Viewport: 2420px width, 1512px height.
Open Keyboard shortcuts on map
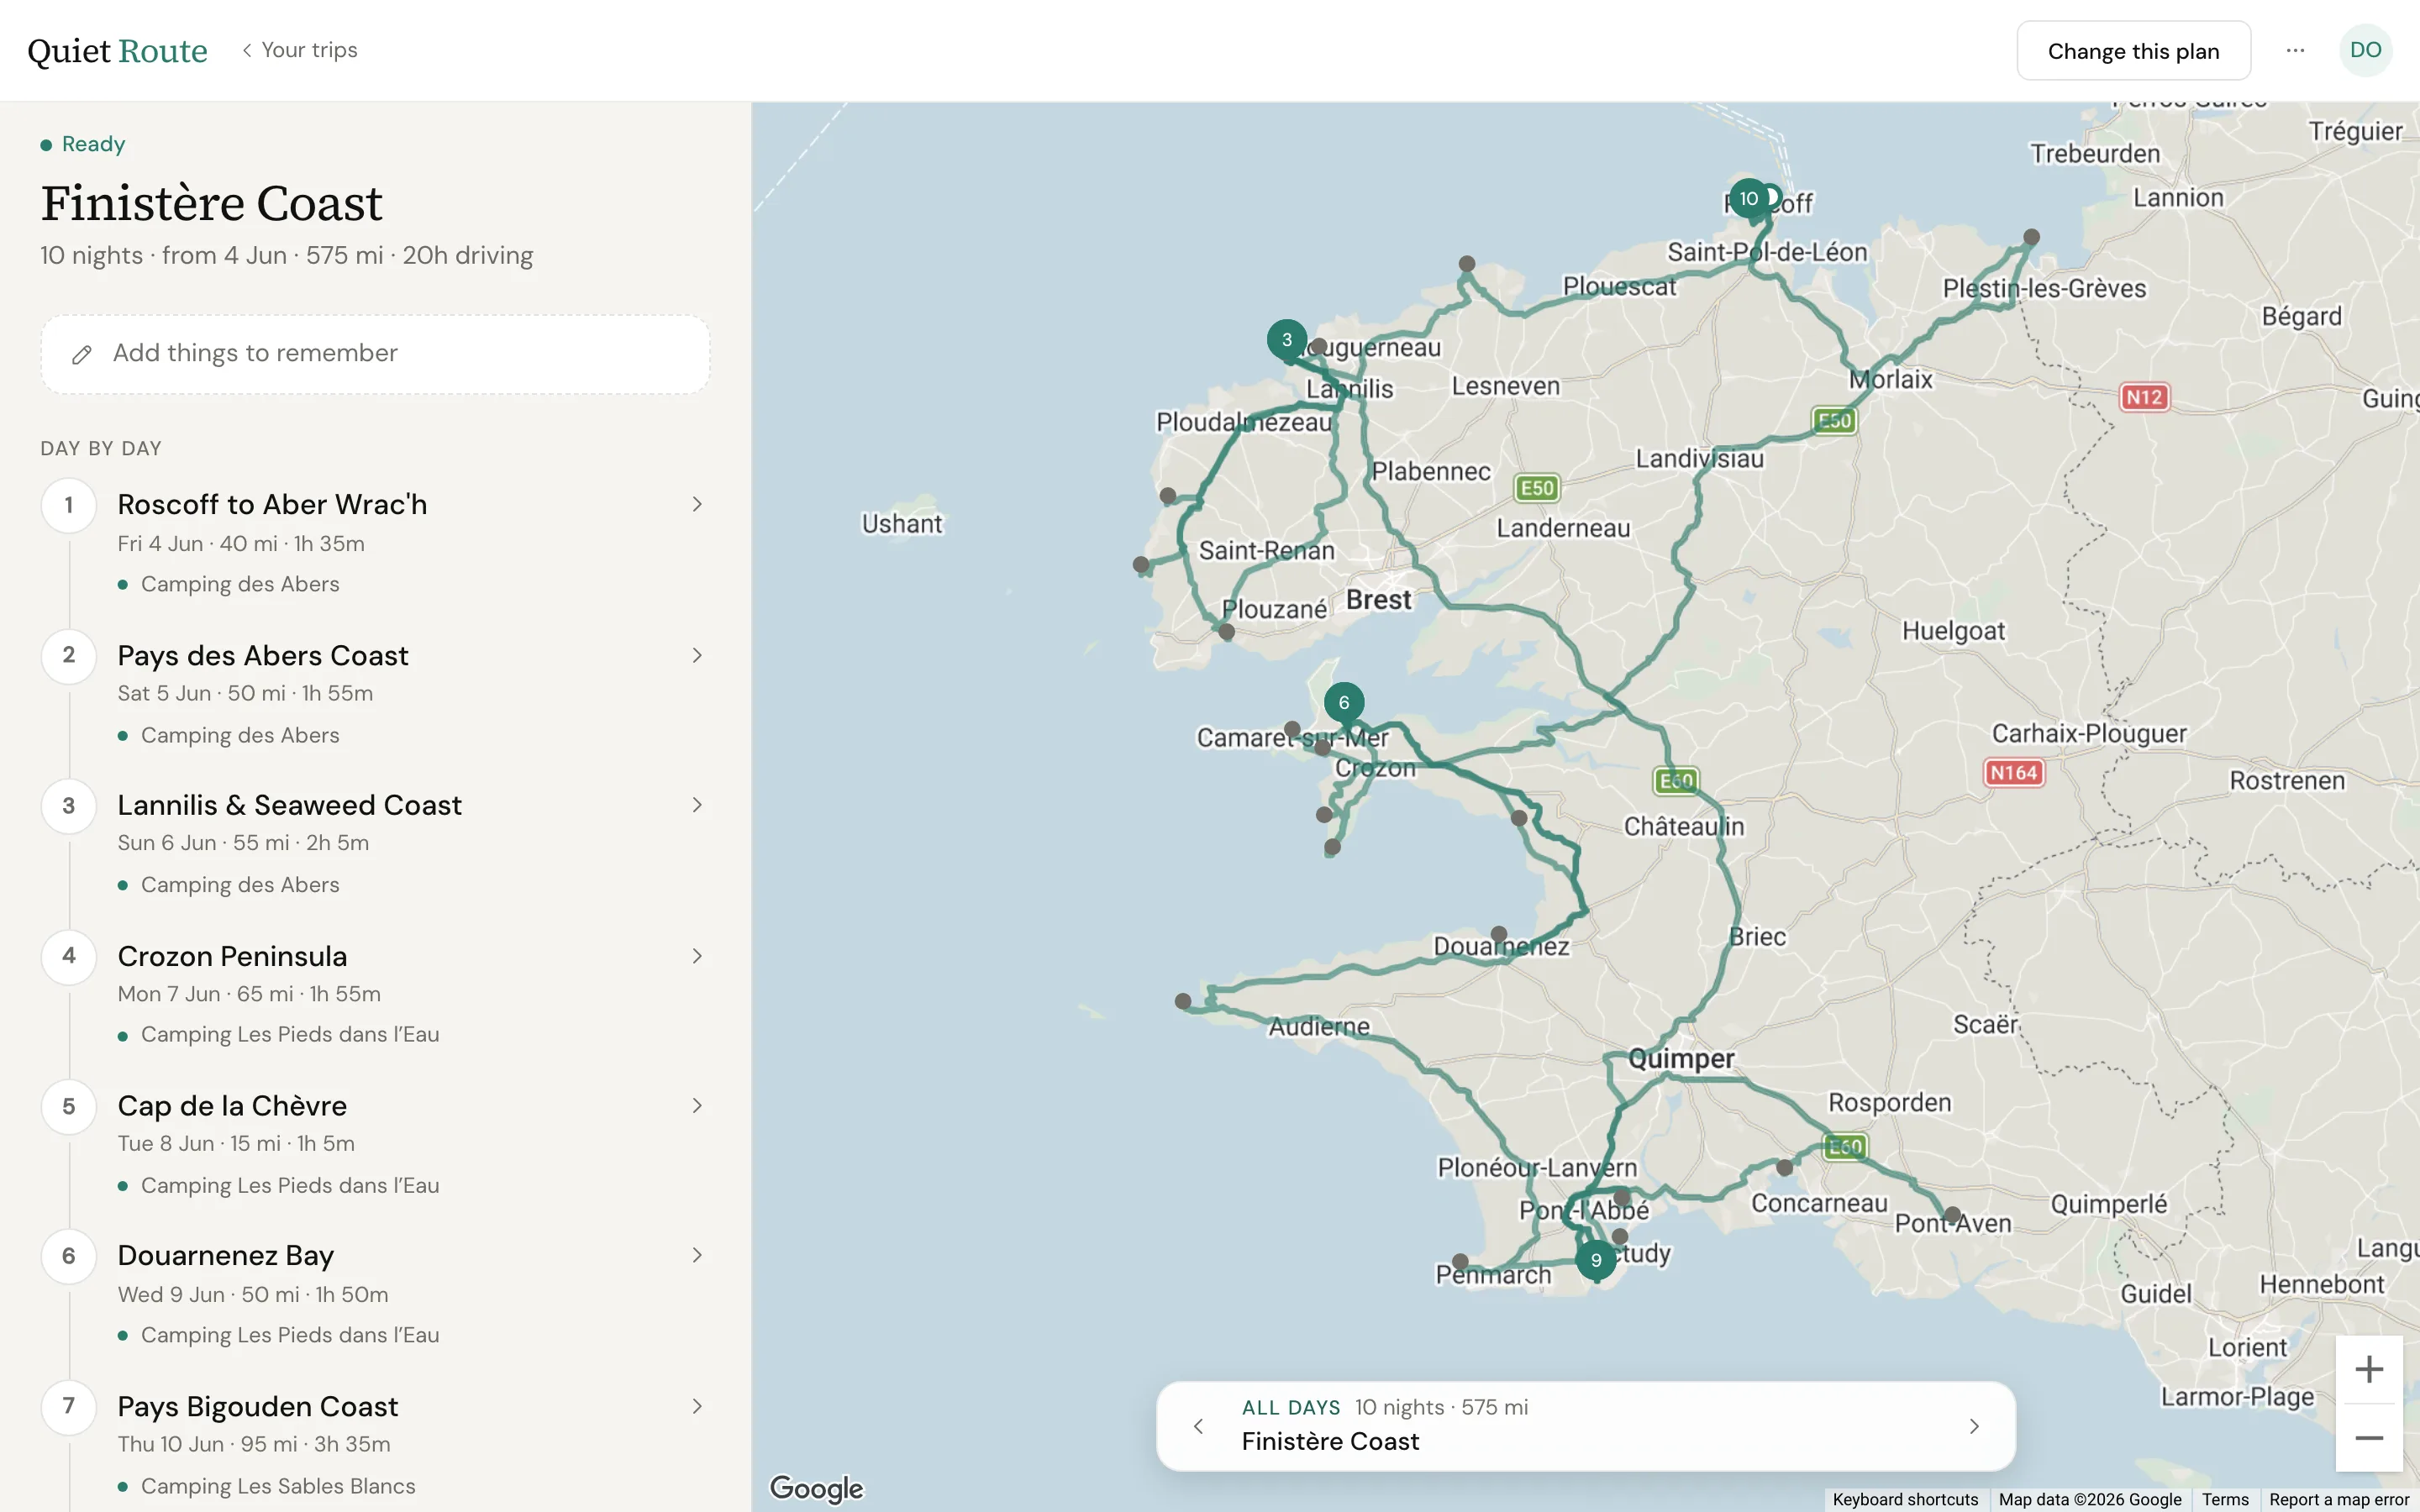tap(1905, 1500)
